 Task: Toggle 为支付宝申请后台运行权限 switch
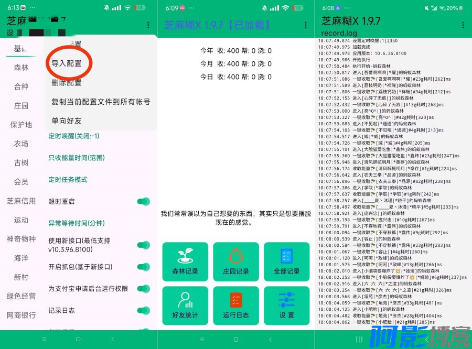click(144, 289)
